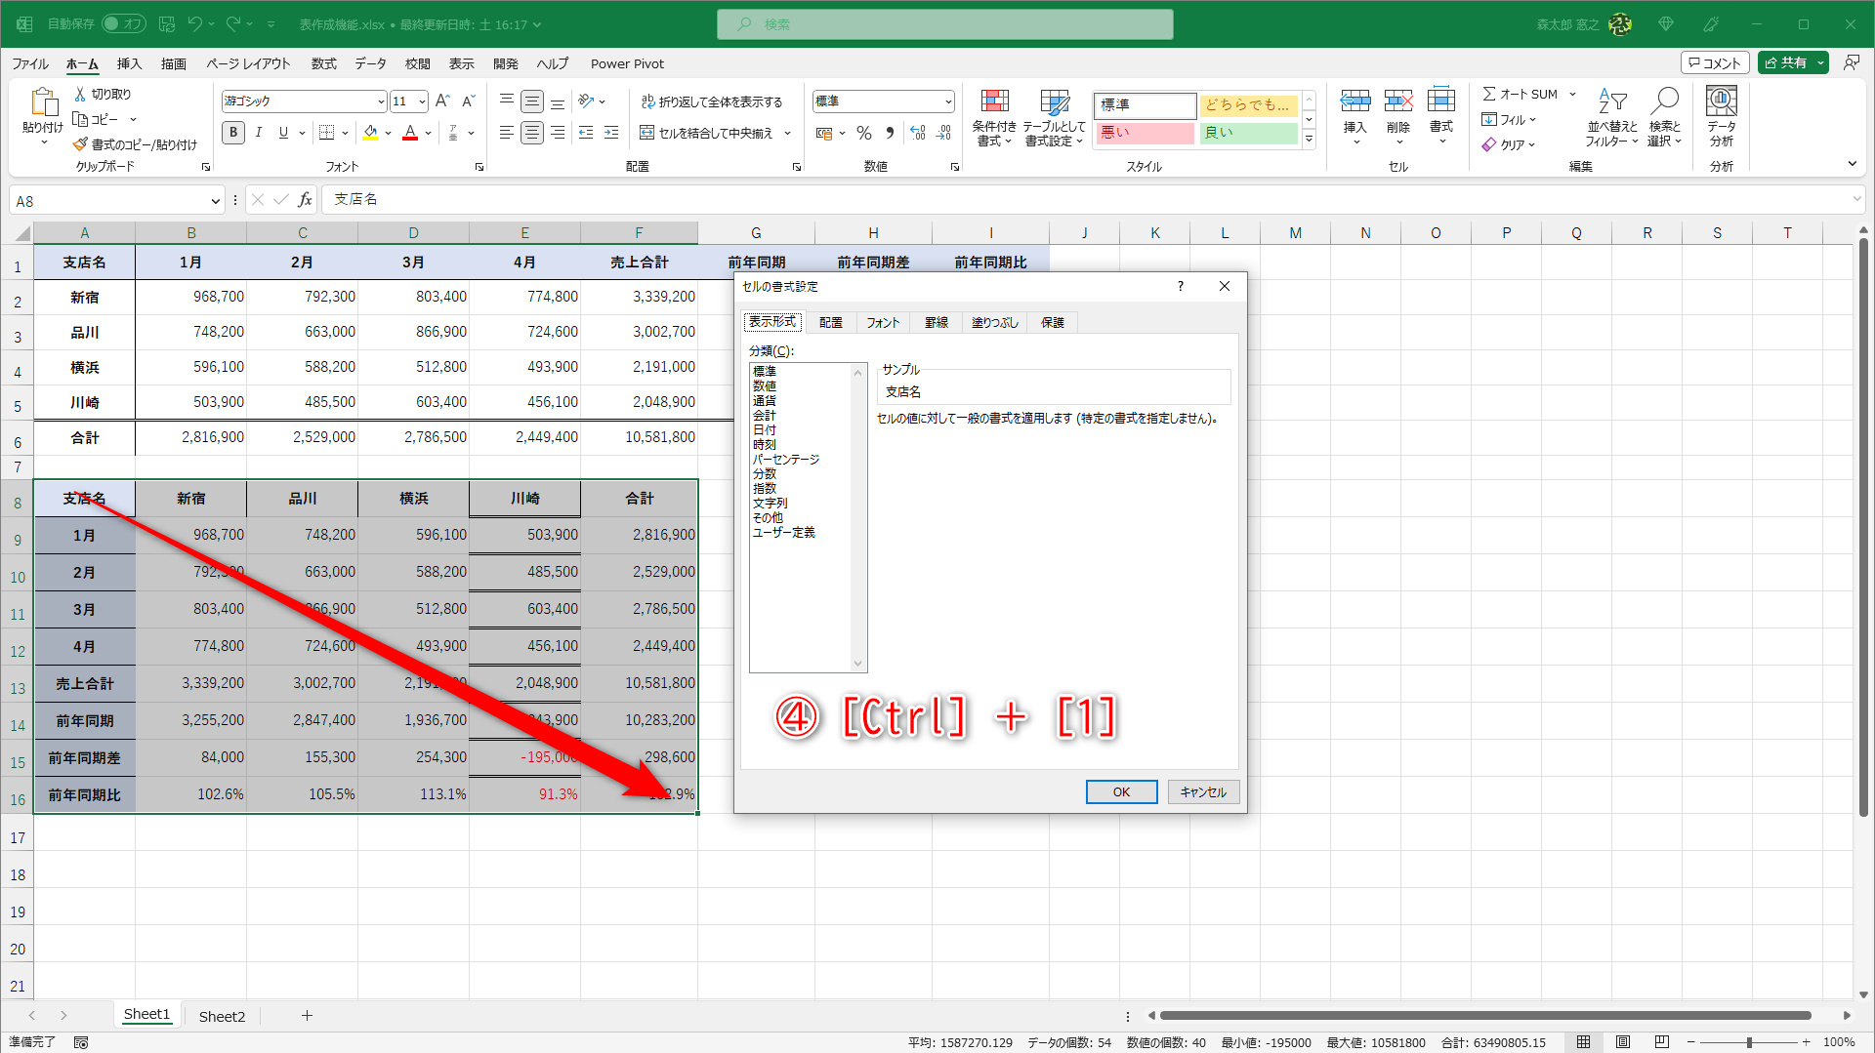This screenshot has width=1875, height=1053.
Task: Open the font name dropdown
Action: pyautogui.click(x=381, y=101)
